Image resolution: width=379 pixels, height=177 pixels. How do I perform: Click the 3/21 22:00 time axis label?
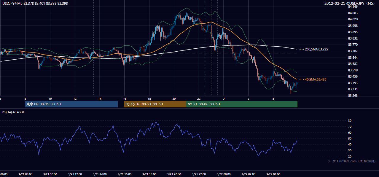point(199,174)
